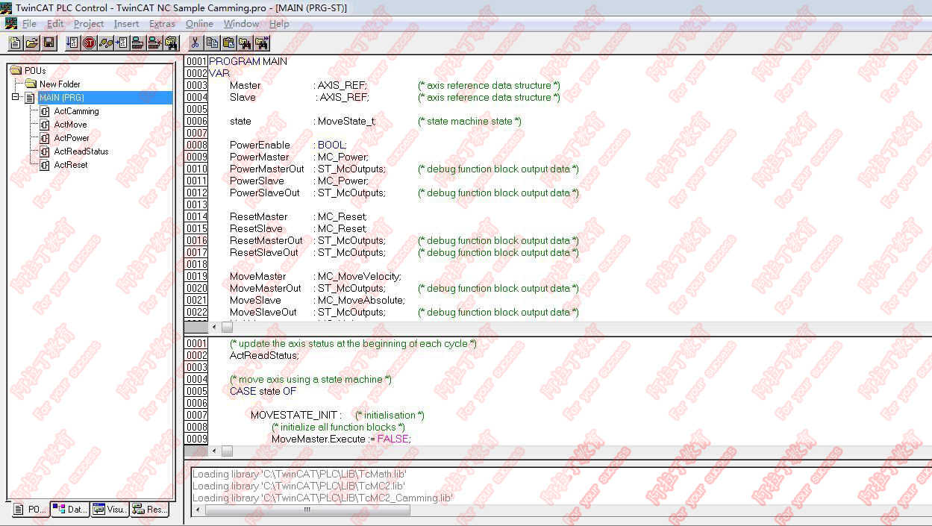Click the Copy icon in the toolbar
The width and height of the screenshot is (932, 526).
click(212, 43)
